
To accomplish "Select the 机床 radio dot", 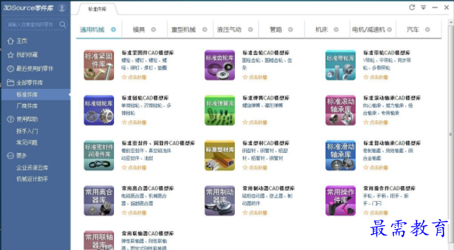I will (x=336, y=30).
